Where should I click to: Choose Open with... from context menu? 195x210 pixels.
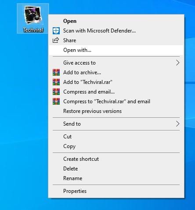click(x=116, y=50)
